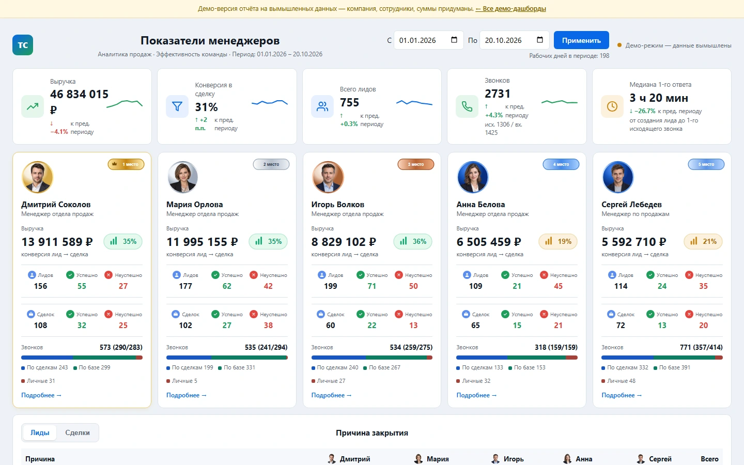
Task: Click the TC logo icon
Action: point(23,45)
